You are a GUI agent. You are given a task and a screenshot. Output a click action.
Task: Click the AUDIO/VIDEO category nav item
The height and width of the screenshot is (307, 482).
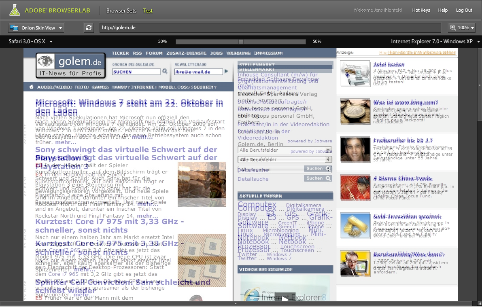pyautogui.click(x=55, y=87)
